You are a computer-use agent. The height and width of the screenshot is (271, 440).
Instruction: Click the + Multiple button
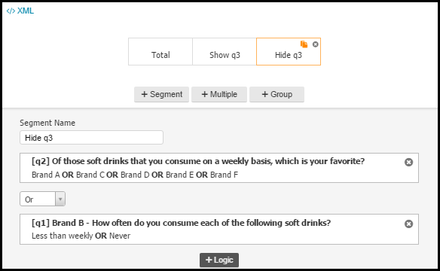coord(219,94)
